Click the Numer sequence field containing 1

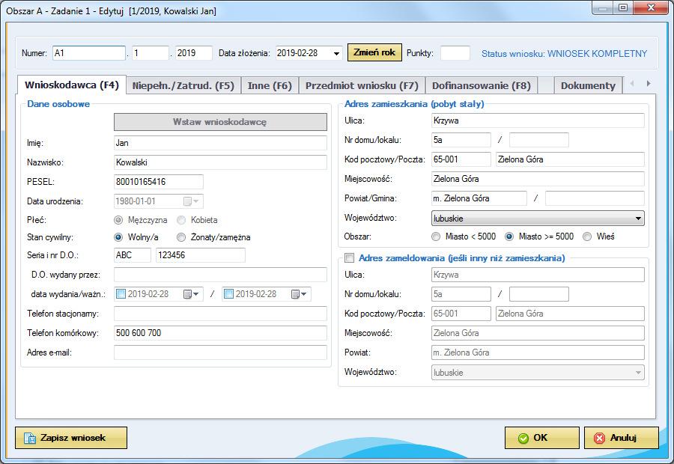150,53
